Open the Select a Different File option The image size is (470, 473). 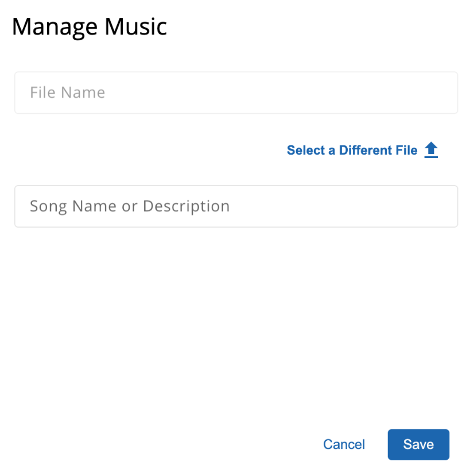pos(352,150)
